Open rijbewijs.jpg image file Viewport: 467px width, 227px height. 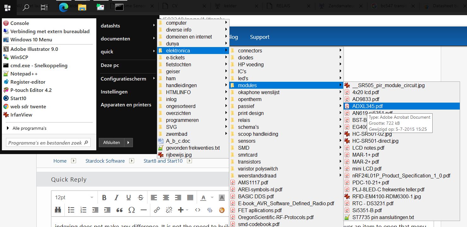tap(193, 155)
